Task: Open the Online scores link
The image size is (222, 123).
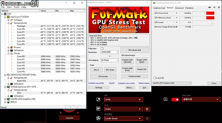Action: [144, 83]
